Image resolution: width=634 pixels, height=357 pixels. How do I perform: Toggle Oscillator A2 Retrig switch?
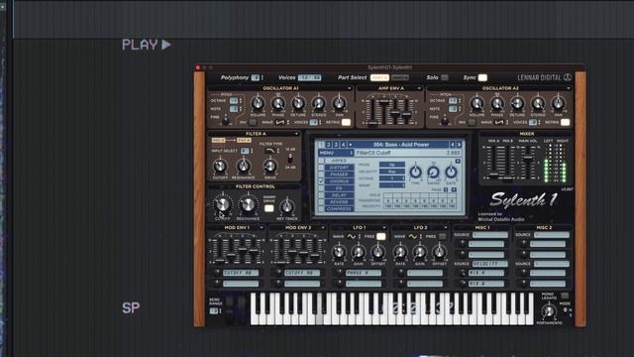[566, 122]
